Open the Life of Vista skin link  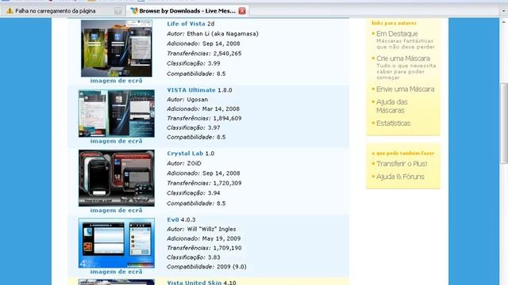pyautogui.click(x=186, y=24)
